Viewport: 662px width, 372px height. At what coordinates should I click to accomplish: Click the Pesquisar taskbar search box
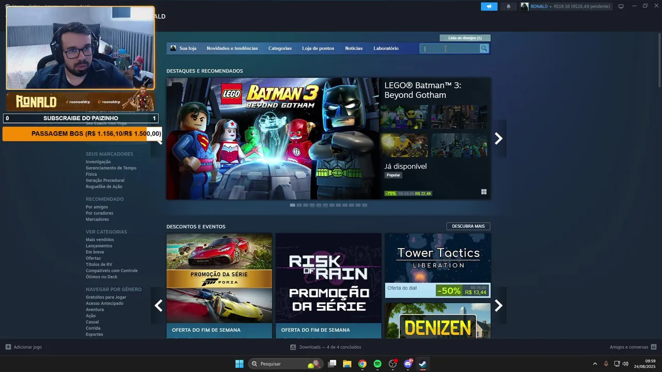(x=285, y=364)
